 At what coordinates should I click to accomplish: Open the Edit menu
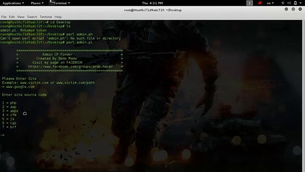11,17
